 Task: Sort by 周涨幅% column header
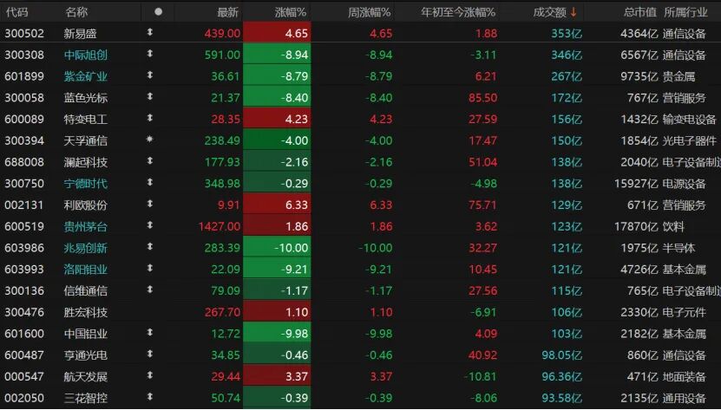[x=369, y=12]
